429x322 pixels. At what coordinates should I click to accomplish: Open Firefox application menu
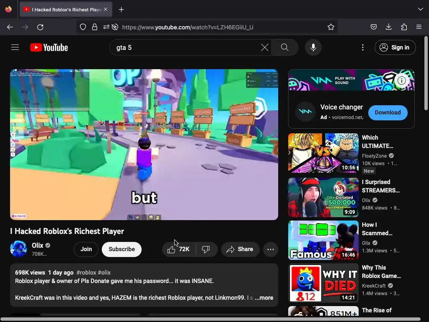(419, 27)
